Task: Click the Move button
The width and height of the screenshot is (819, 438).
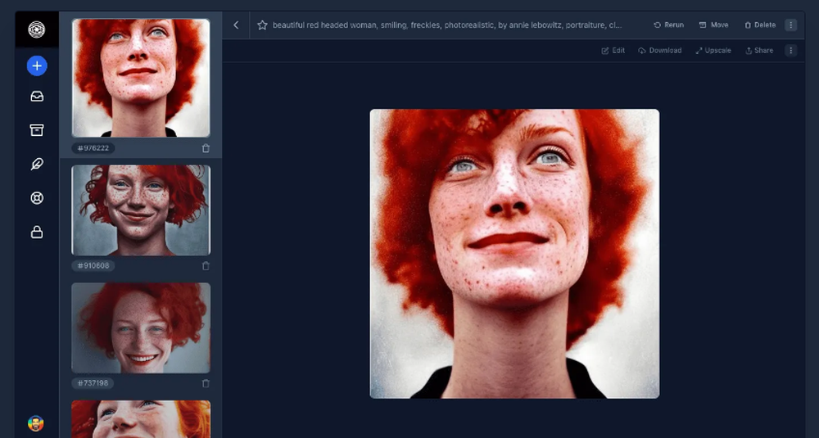Action: [713, 25]
